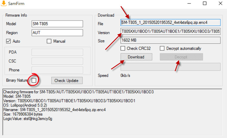Click the Speed label
The height and width of the screenshot is (138, 227).
click(x=103, y=75)
